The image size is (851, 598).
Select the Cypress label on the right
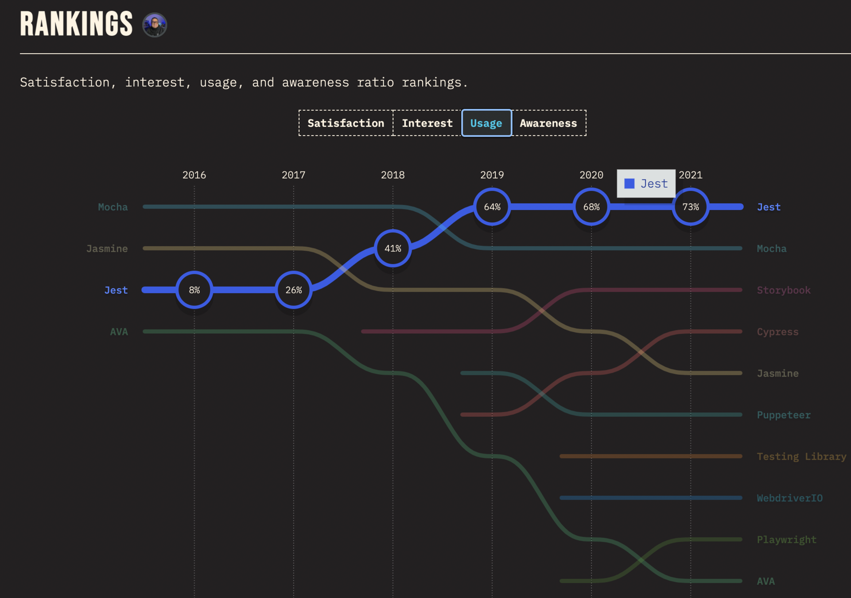click(x=777, y=332)
